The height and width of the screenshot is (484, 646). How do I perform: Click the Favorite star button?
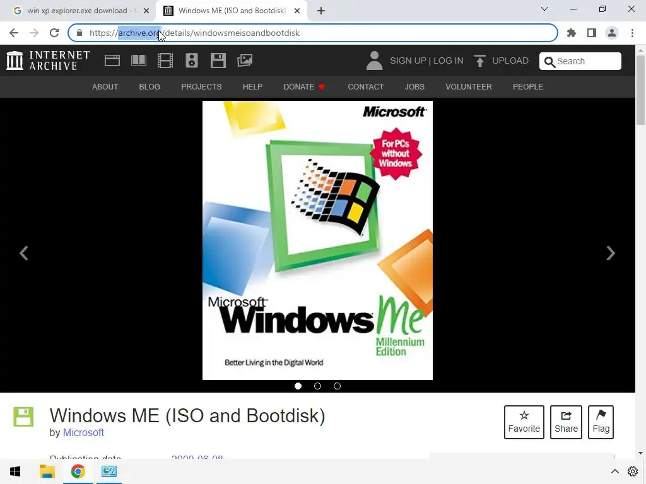tap(524, 422)
